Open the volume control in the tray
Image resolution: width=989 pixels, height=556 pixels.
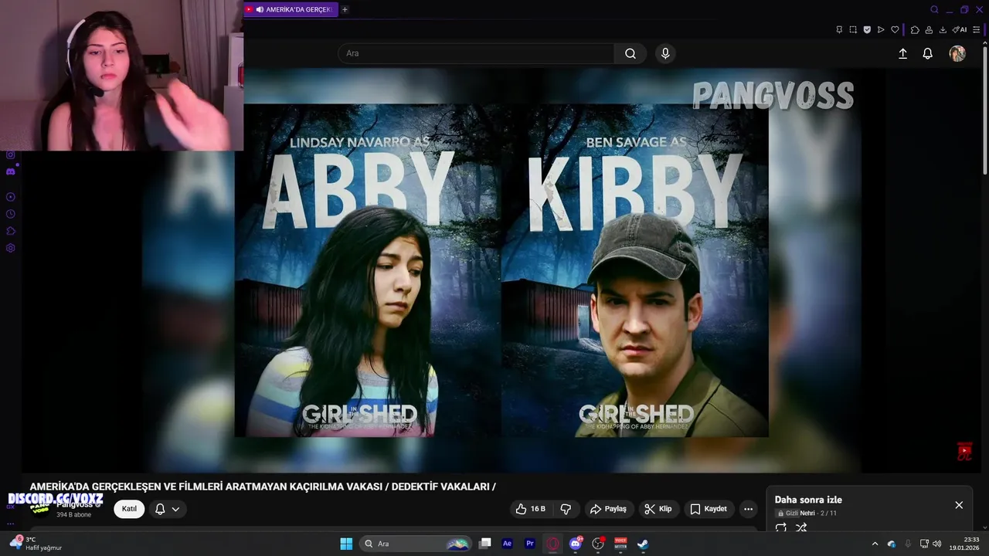pos(937,544)
